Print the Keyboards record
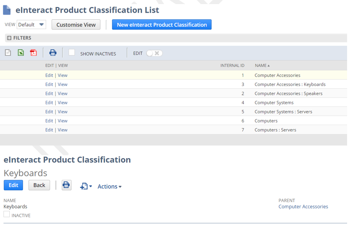Screen dimensions: 359x233 [x=66, y=185]
